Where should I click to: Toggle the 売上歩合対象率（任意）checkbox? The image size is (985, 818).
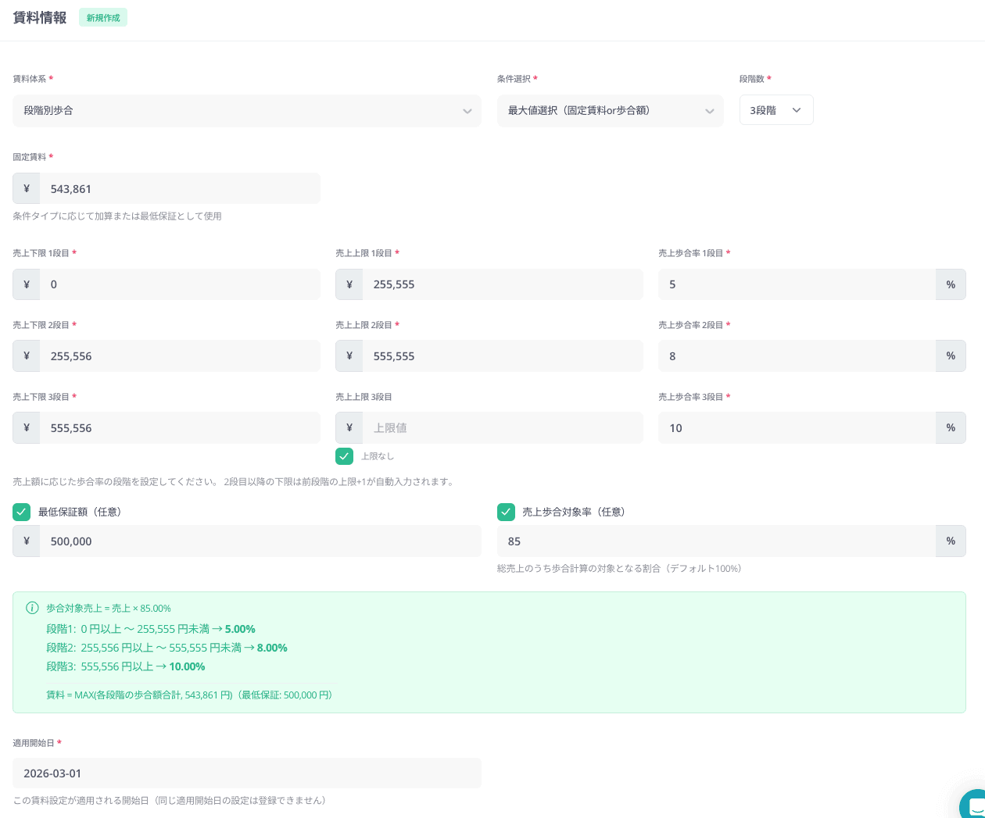point(506,512)
